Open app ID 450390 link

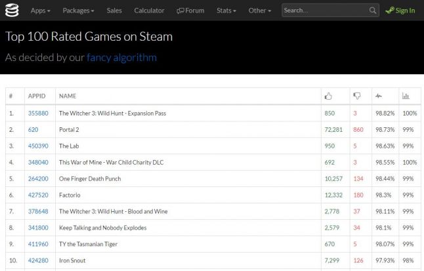38,146
